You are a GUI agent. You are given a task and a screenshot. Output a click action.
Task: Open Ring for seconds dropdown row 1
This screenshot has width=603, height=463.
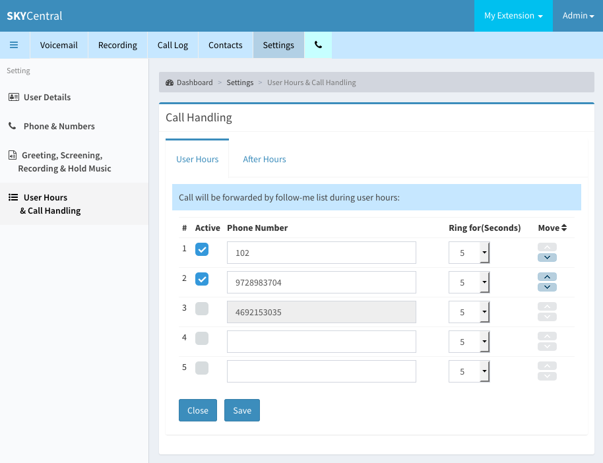(469, 253)
